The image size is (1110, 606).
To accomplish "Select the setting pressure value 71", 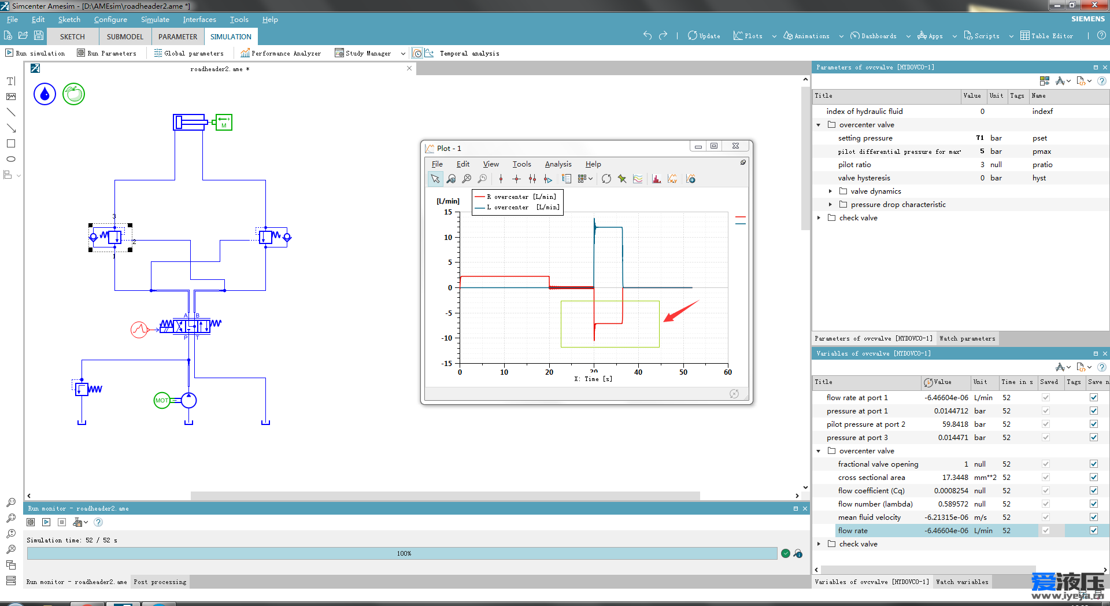I will pyautogui.click(x=979, y=138).
